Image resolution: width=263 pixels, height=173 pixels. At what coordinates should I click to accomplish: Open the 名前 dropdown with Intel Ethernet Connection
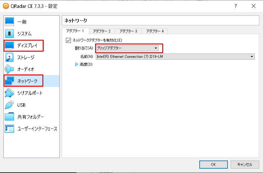click(175, 57)
